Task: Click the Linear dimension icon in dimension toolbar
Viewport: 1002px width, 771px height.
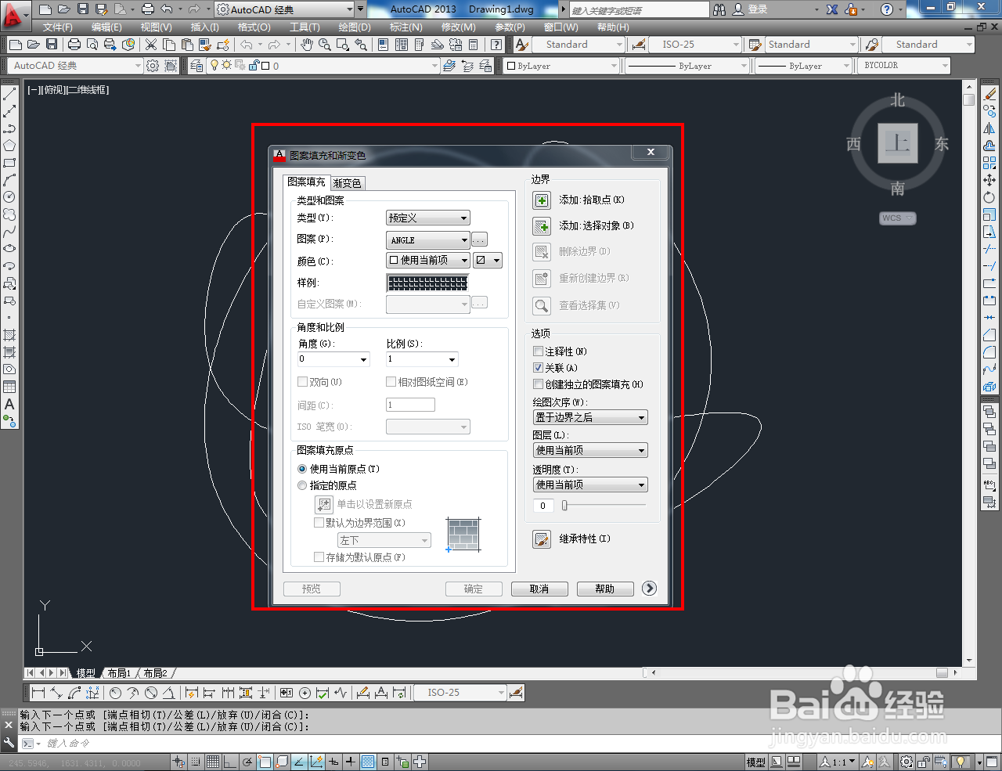Action: point(38,693)
